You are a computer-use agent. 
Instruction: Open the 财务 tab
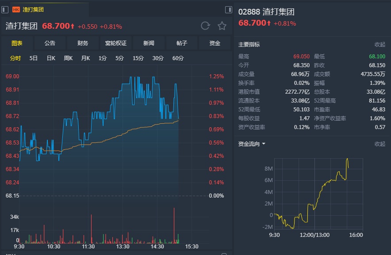83,43
